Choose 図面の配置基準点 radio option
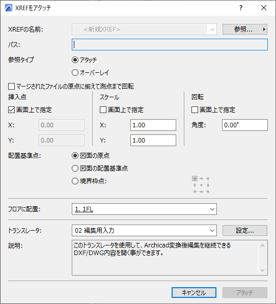276x304 pixels. (75, 168)
